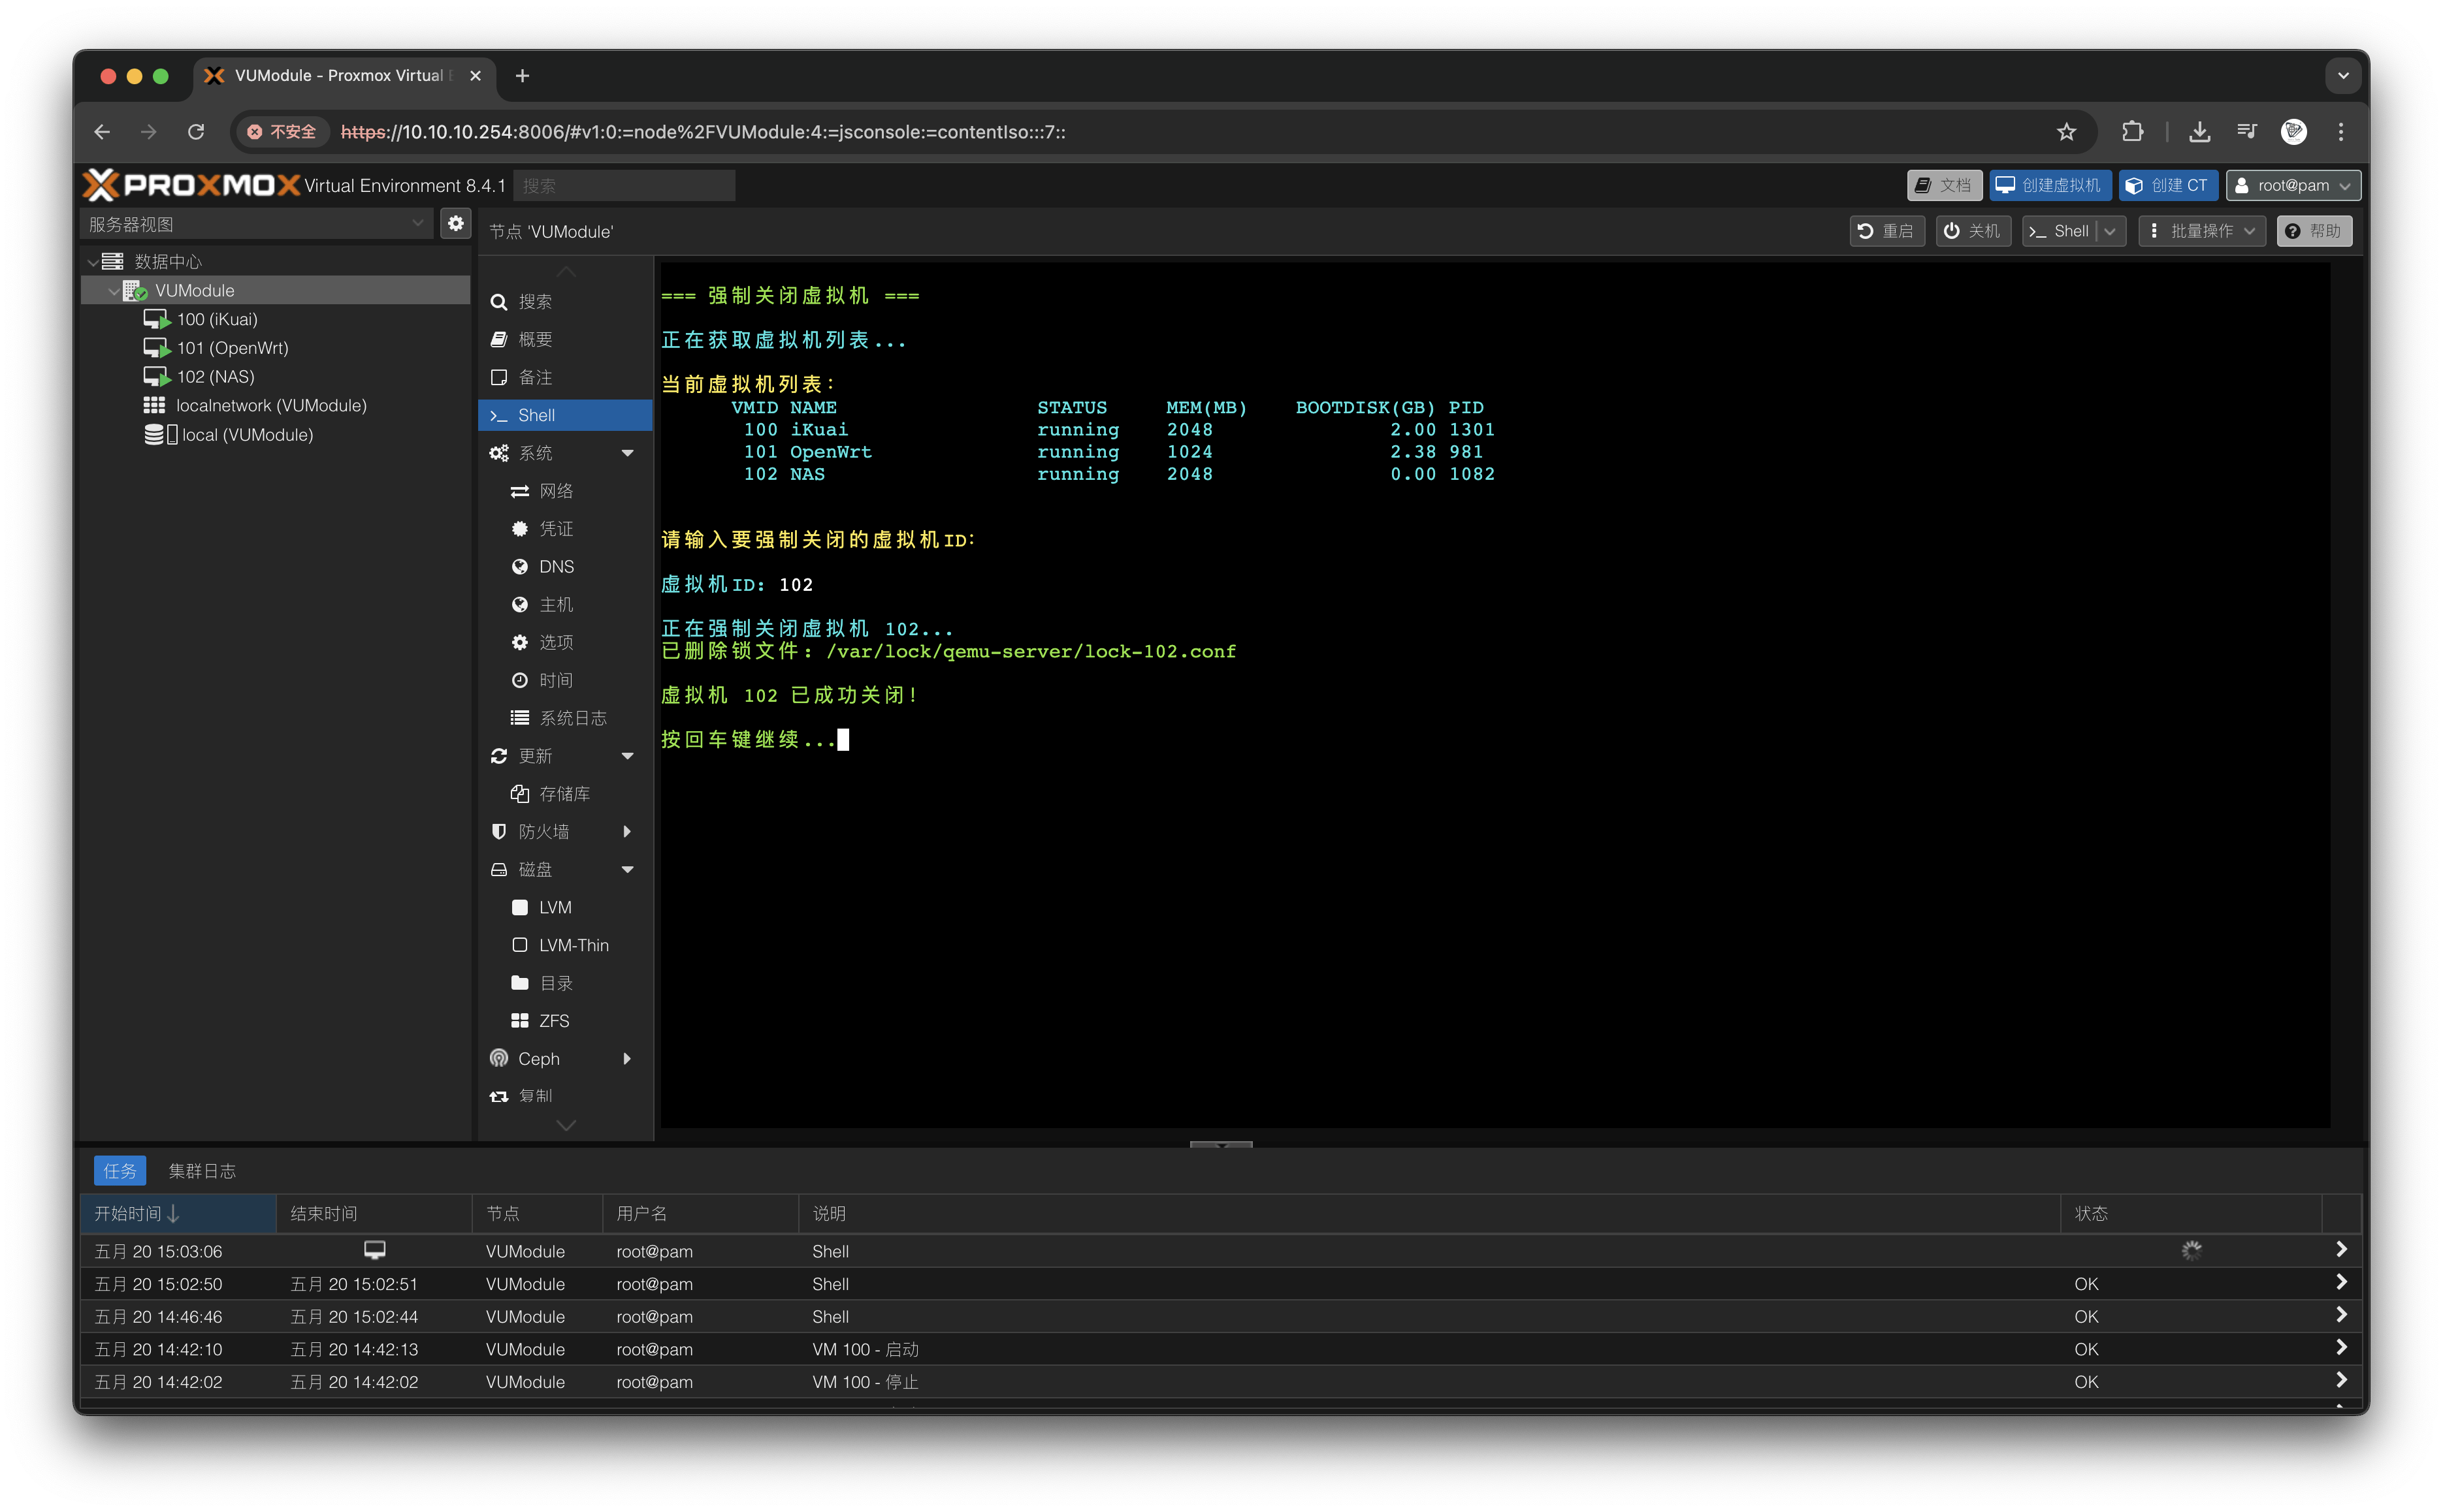Select the Summary (概要) menu item
2443x1512 pixels.
click(535, 340)
